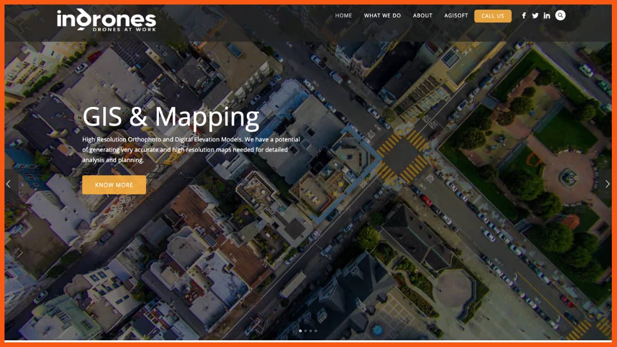The image size is (617, 347).
Task: Click the CALL US button
Action: coord(493,16)
